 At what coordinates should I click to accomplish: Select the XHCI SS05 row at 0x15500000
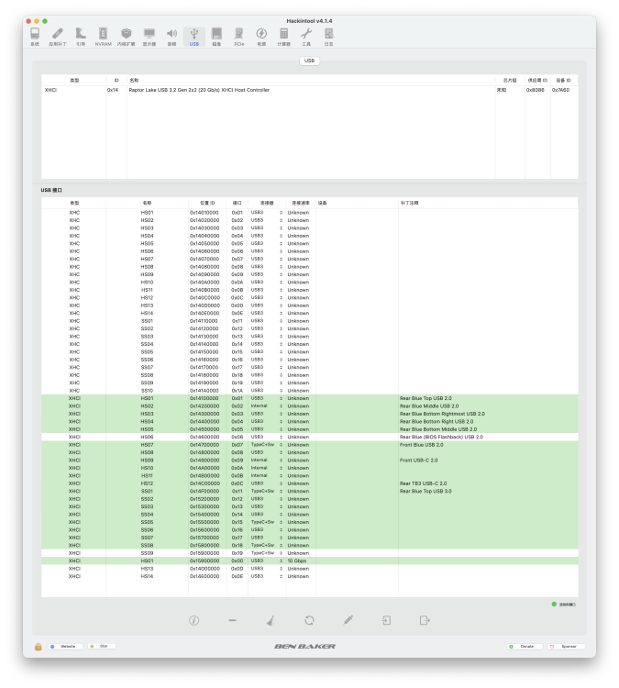point(309,522)
